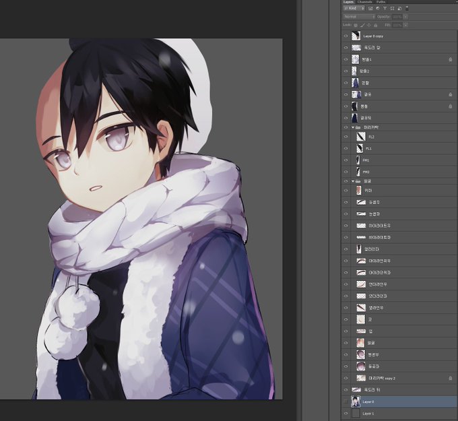Select the FH1 layer name
The height and width of the screenshot is (421, 458).
tap(366, 160)
